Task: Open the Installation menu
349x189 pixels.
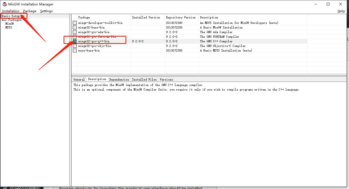Action: (11, 11)
